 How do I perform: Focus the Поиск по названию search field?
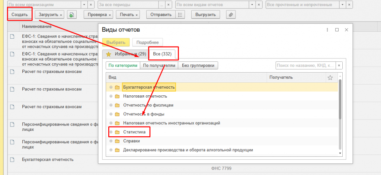306,66
